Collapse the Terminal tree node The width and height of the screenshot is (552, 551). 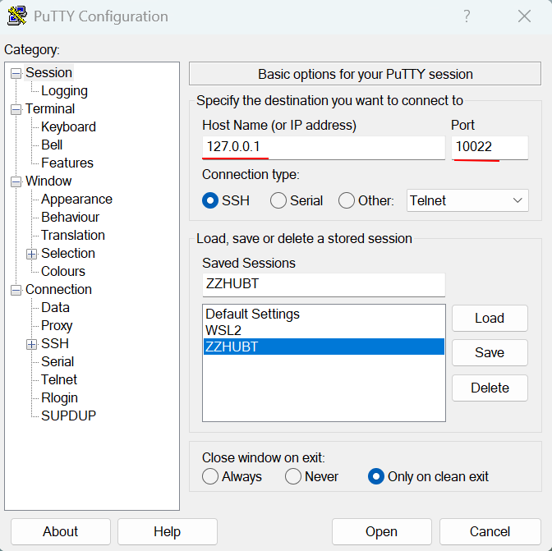pos(16,109)
